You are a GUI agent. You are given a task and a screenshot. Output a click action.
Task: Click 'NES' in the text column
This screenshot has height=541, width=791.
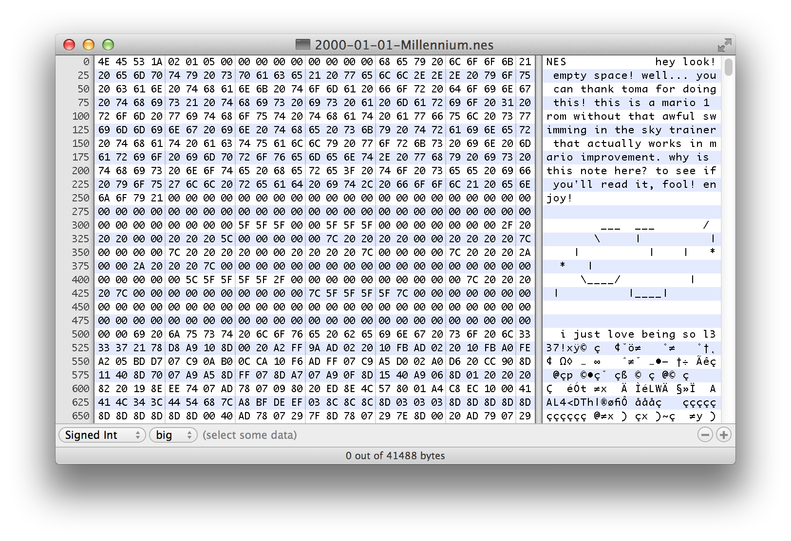click(556, 62)
